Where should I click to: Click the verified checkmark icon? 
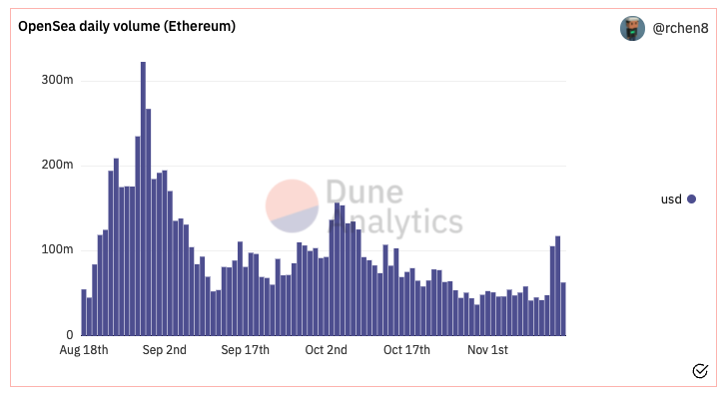click(x=700, y=370)
